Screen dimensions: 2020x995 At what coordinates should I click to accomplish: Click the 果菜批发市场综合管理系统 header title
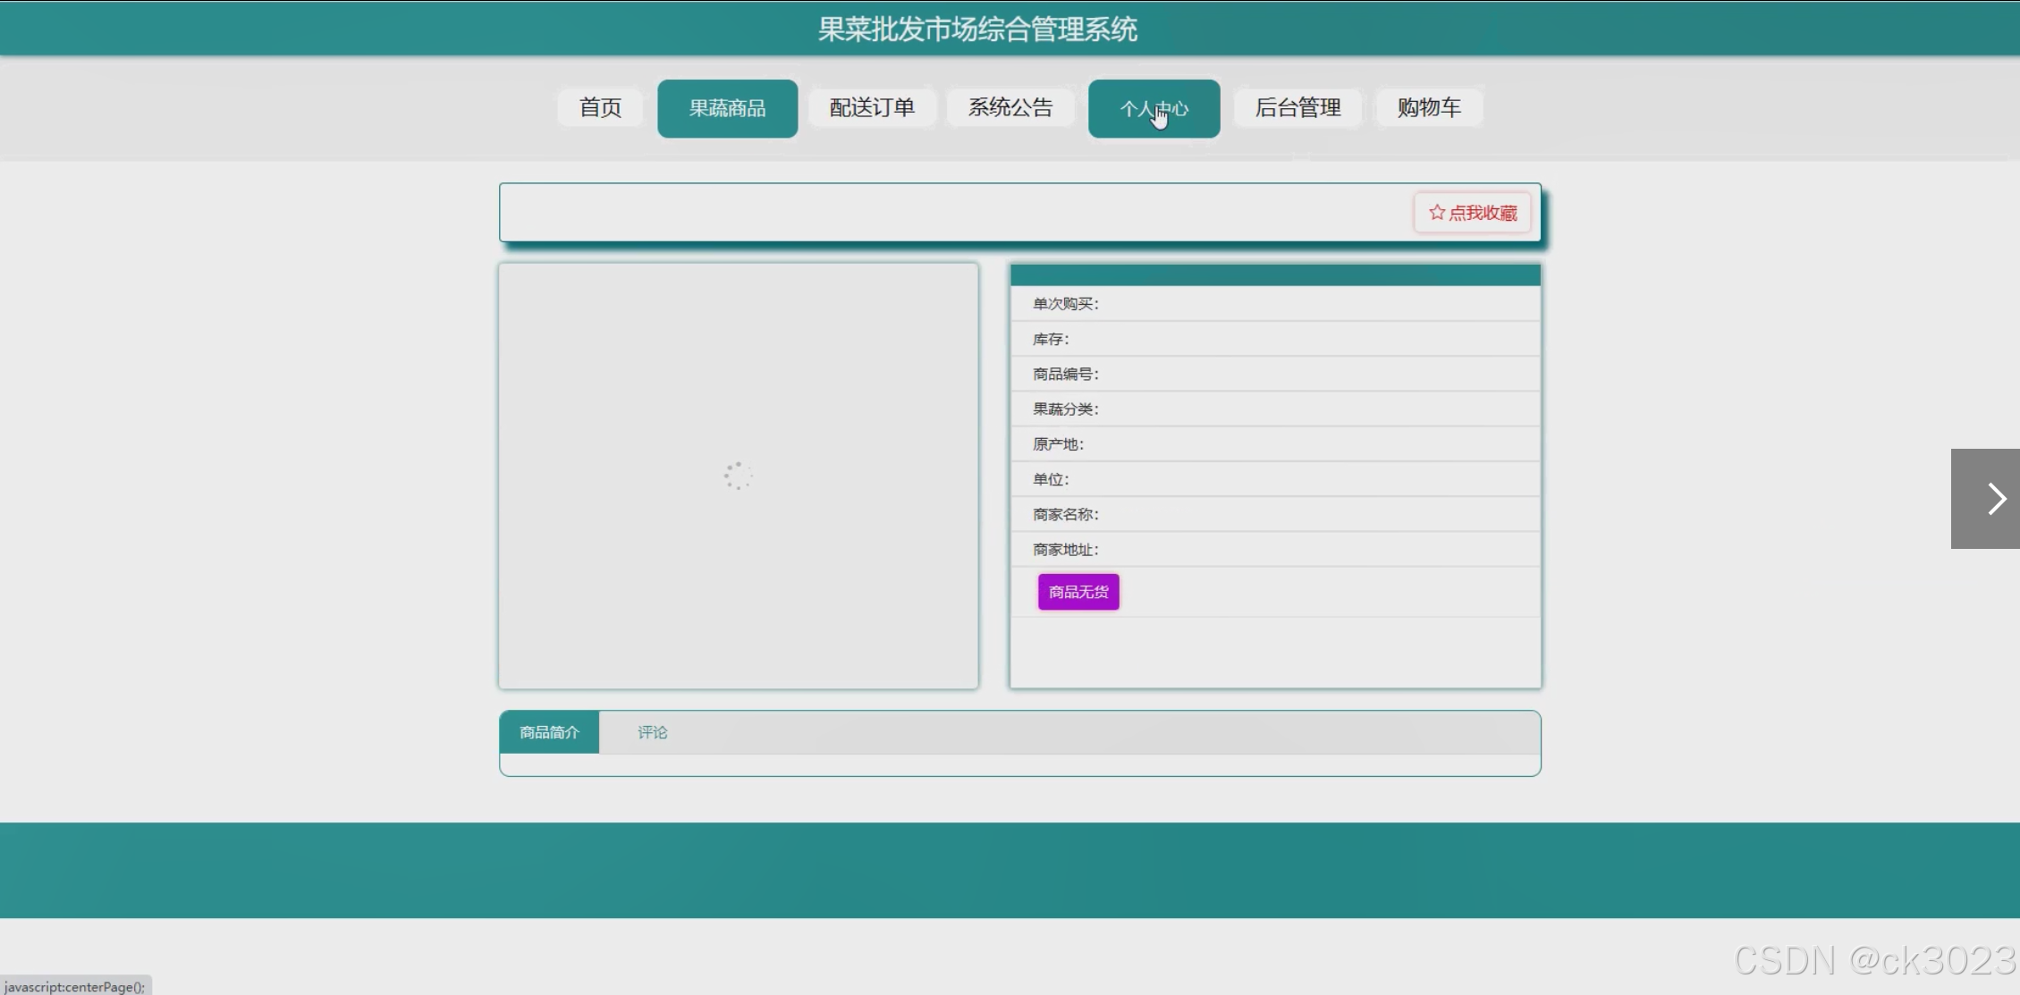(x=977, y=30)
